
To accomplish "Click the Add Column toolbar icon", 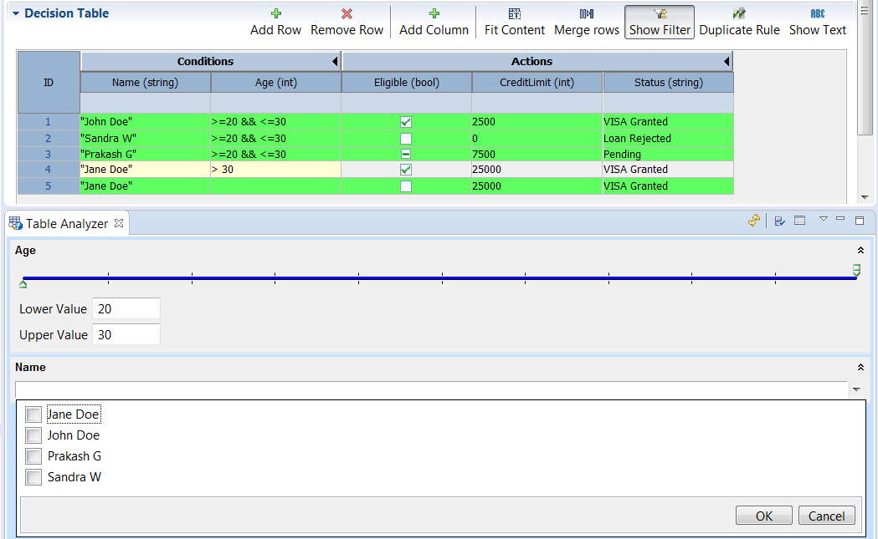I will (x=434, y=14).
